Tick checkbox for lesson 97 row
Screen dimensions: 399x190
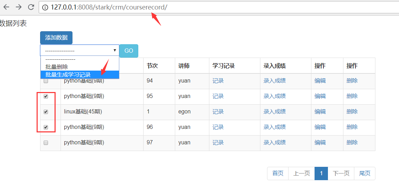46,143
